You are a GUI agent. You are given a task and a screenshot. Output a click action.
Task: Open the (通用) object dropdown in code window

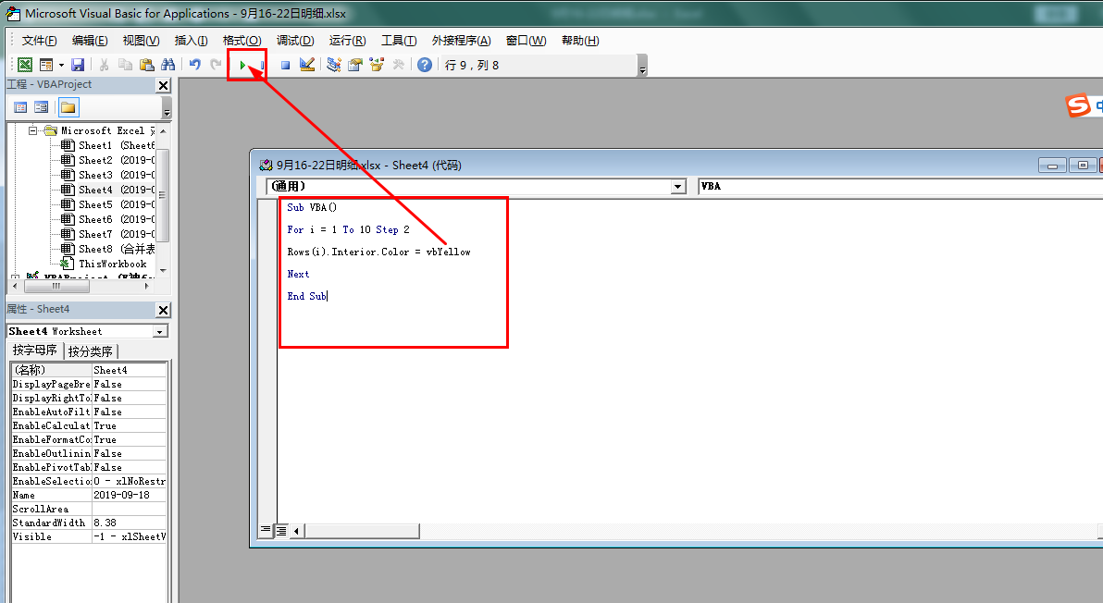point(678,186)
